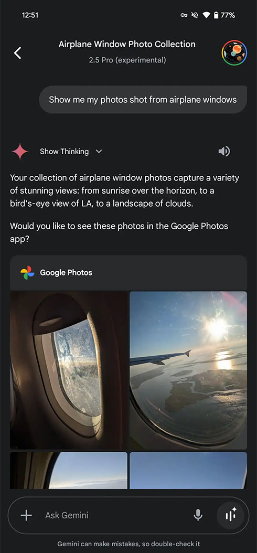Open the sun over wing photo
The width and height of the screenshot is (257, 553).
coord(188,370)
